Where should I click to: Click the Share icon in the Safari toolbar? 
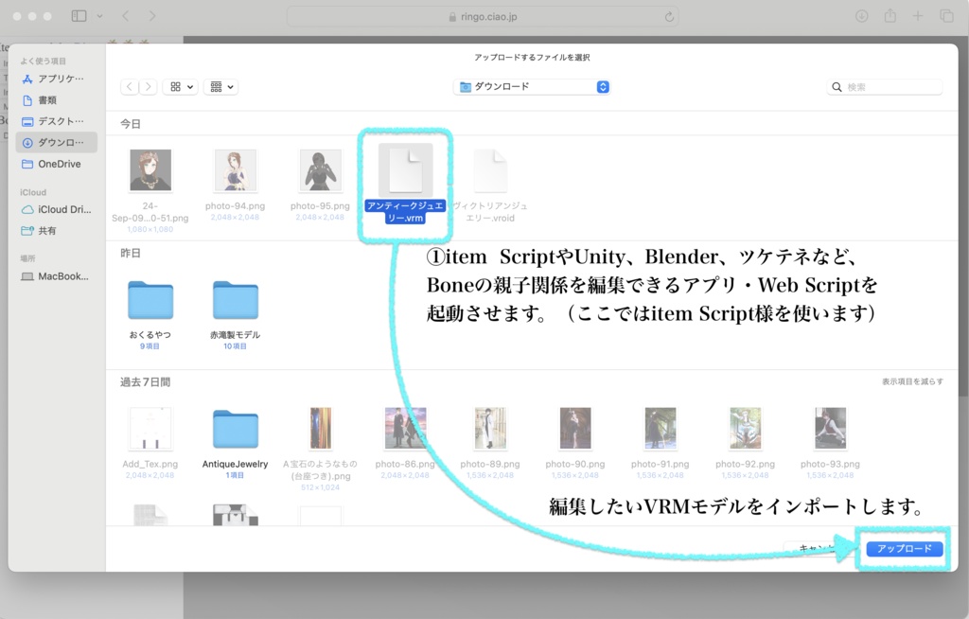click(x=890, y=15)
